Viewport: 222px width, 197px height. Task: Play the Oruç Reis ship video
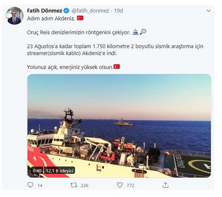coord(119,126)
